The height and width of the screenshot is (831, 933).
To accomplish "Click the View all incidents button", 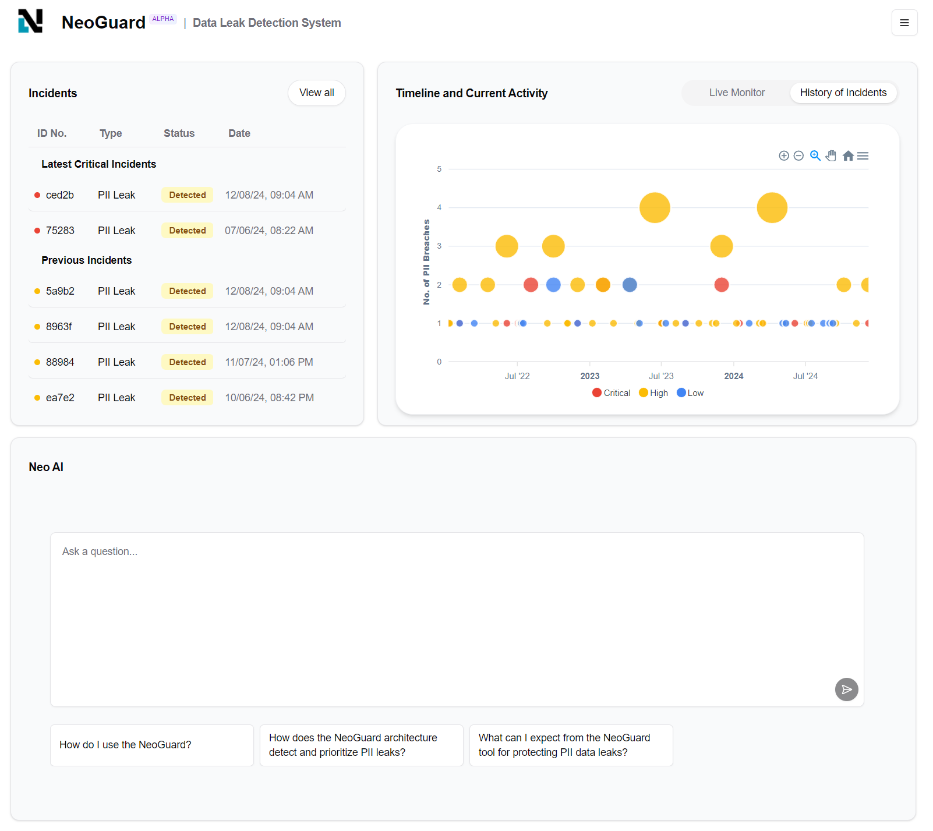I will pyautogui.click(x=317, y=93).
